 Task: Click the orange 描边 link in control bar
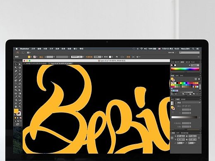[41, 57]
